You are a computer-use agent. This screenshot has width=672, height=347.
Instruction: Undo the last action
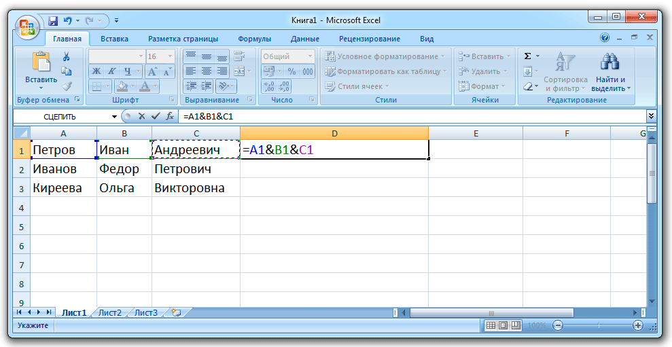(68, 20)
